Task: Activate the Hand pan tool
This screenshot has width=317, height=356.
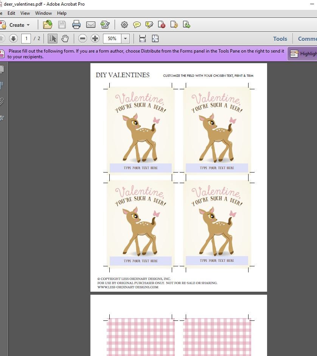Action: coord(65,39)
